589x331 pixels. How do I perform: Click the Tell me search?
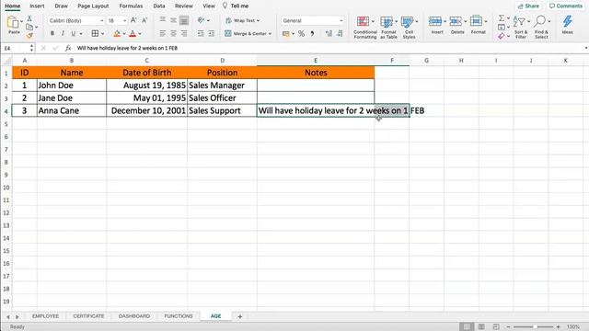[x=236, y=6]
